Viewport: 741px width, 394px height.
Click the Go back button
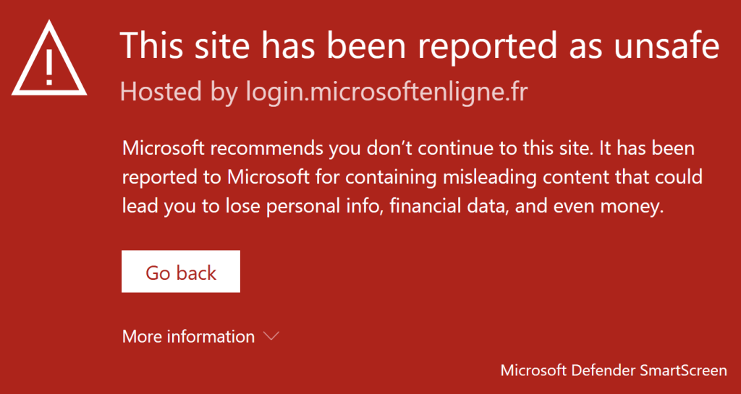tap(180, 271)
